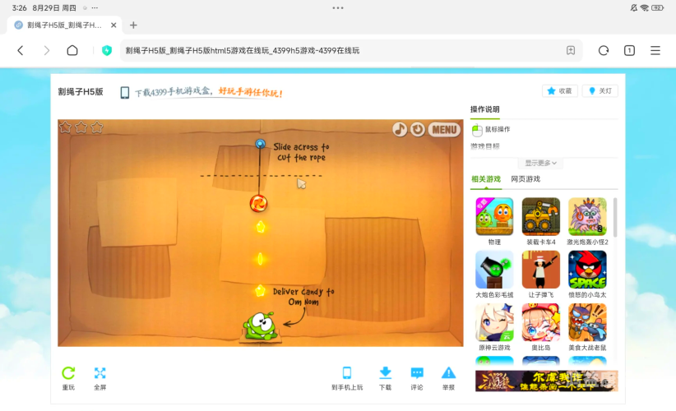Viewport: 676px width, 411px height.
Task: Open the 愤怒的小鸟太 game thumbnail
Action: pos(587,270)
